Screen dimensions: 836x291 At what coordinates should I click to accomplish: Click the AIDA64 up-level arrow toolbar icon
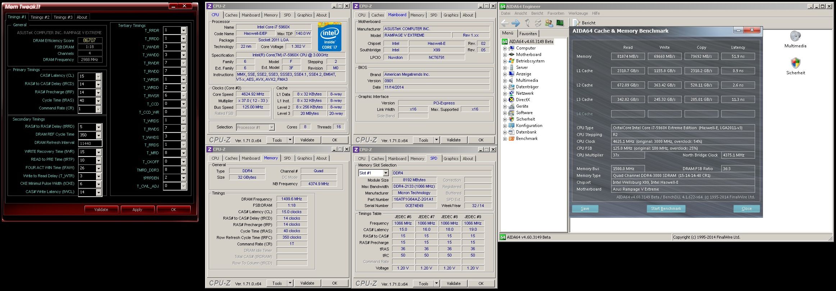527,23
